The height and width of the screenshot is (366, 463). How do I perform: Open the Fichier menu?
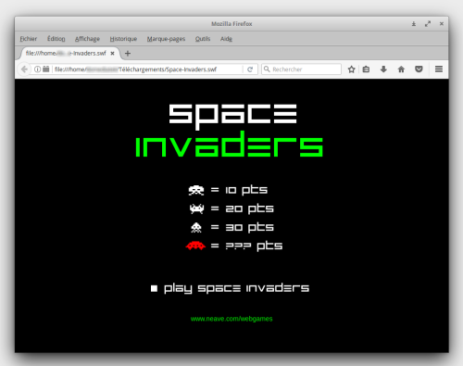coord(29,39)
